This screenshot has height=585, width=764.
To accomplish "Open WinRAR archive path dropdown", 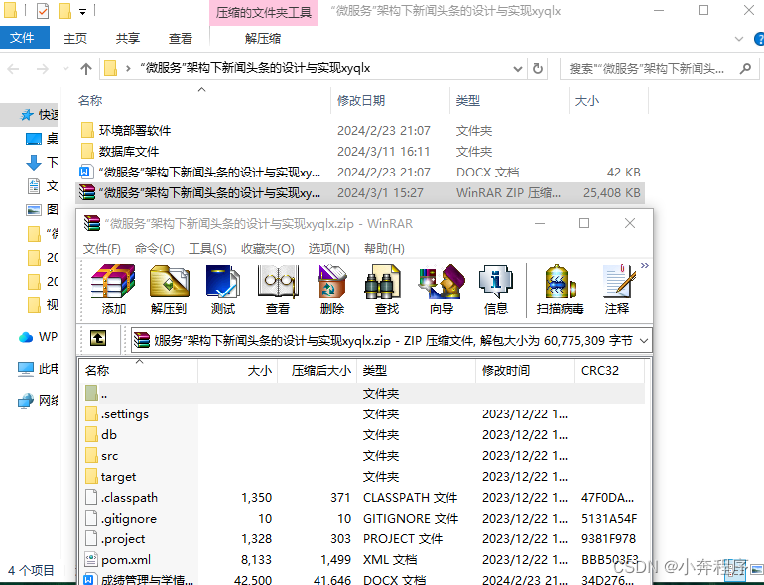I will click(x=644, y=340).
